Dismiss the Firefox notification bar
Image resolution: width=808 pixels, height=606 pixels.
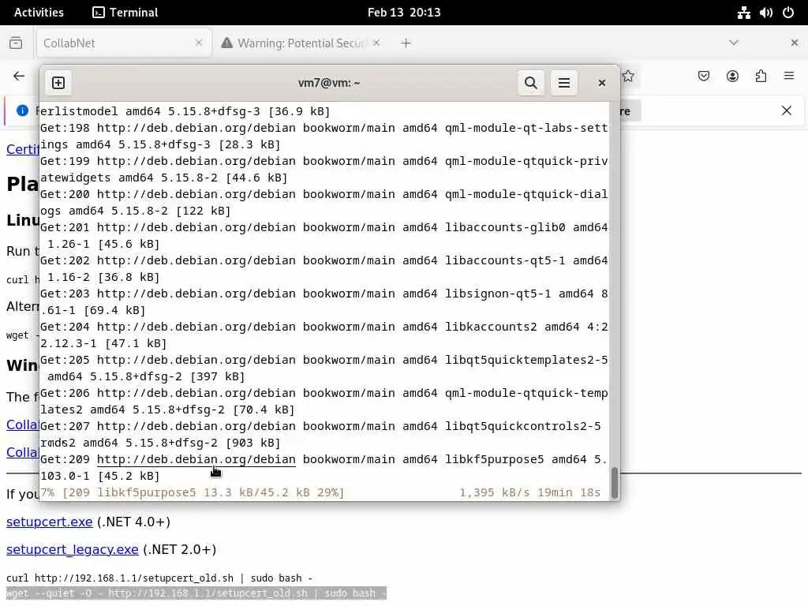787,110
